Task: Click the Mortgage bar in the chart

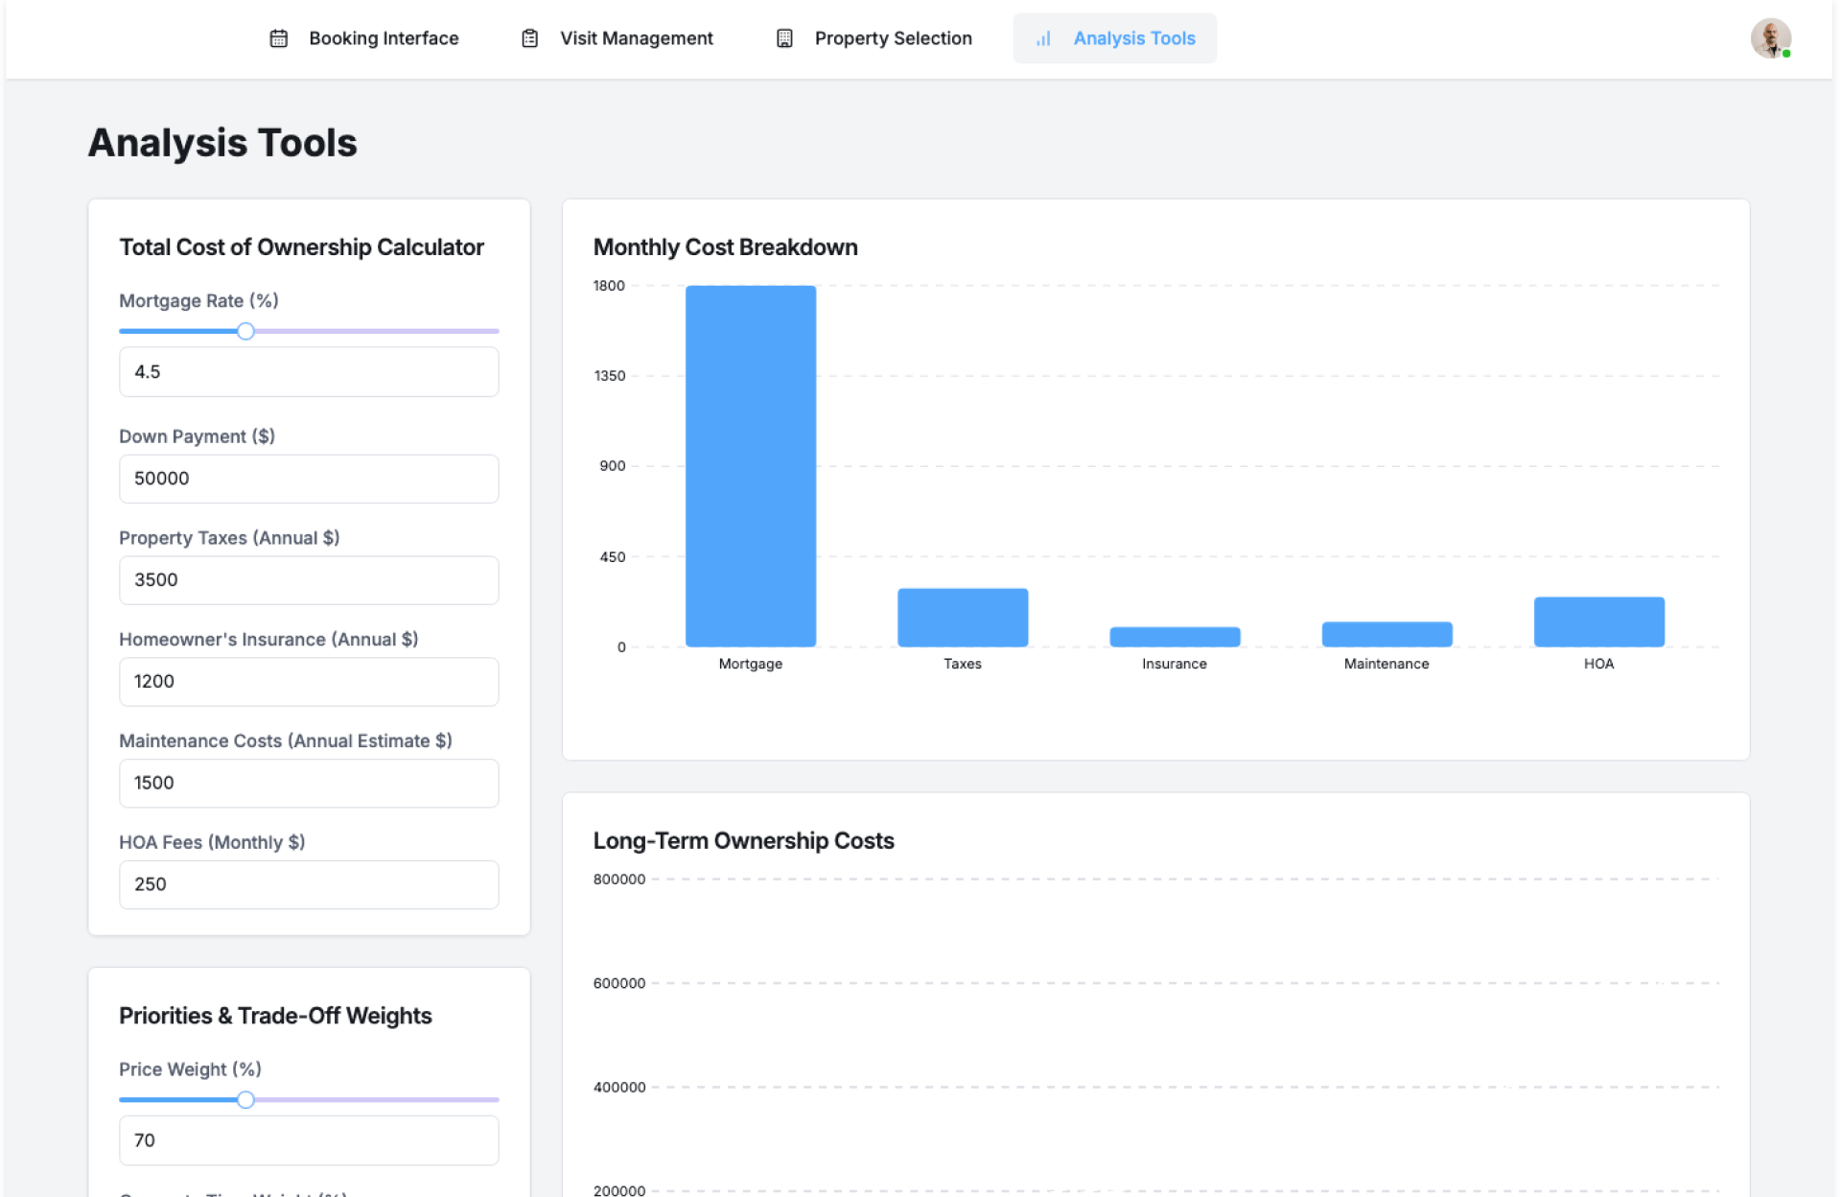Action: click(x=751, y=466)
